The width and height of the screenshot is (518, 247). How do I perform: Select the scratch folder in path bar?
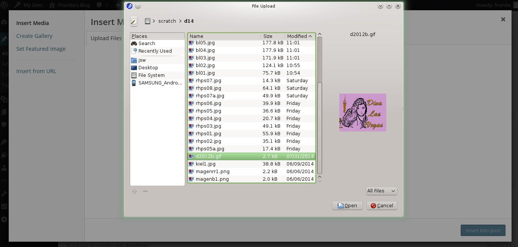[167, 21]
